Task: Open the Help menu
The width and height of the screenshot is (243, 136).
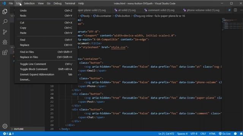Action: point(81,3)
